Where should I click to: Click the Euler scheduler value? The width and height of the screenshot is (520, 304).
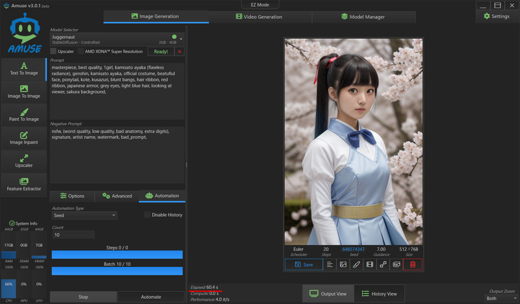pyautogui.click(x=298, y=249)
